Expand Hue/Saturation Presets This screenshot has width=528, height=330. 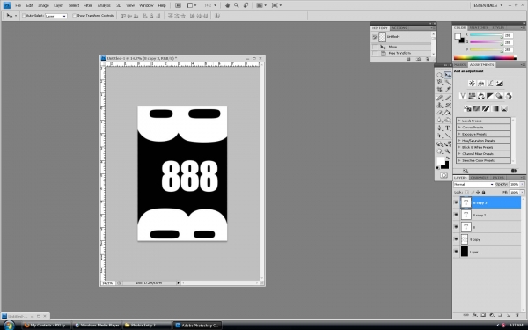coord(459,141)
